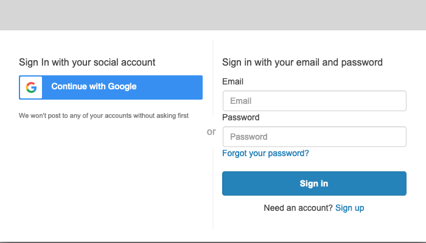Click the Google G logo icon

pyautogui.click(x=31, y=87)
